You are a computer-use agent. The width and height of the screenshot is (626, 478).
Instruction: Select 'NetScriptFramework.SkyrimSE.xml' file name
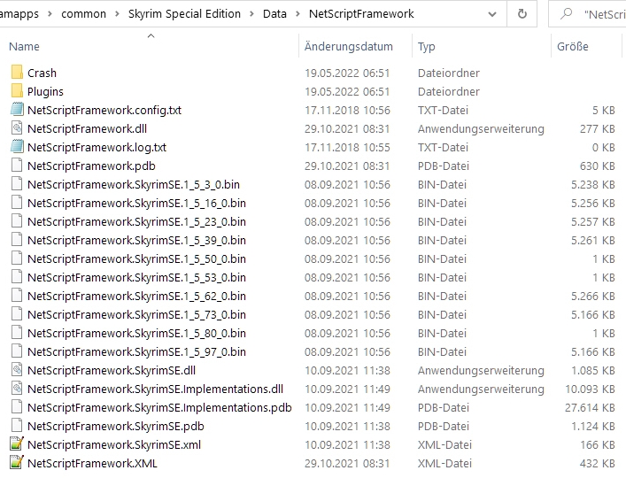click(114, 445)
